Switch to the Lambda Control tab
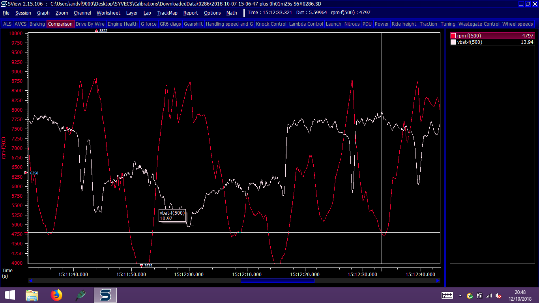 coord(306,24)
